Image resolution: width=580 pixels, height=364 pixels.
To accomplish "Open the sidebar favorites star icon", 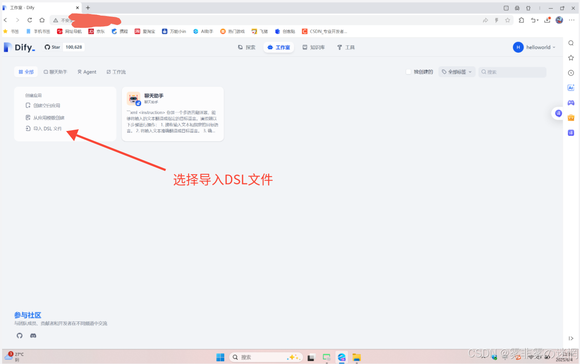I will (x=571, y=58).
